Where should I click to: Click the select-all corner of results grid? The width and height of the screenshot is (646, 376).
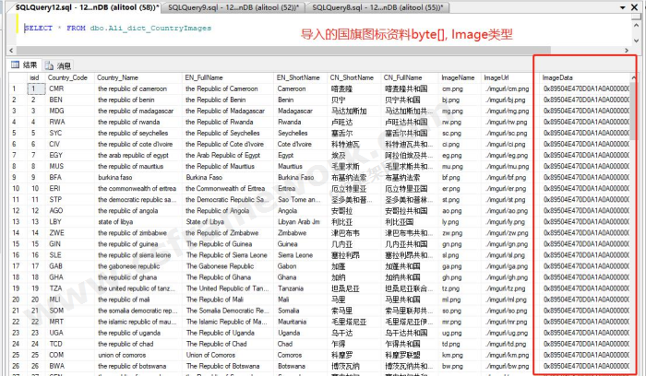13,77
